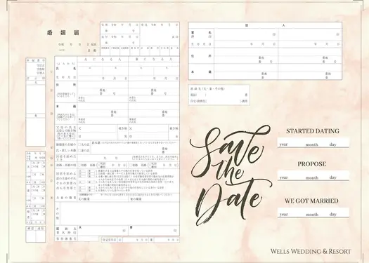The height and width of the screenshot is (263, 369).
Task: Tick the wife's 初婚 checkbox
Action: [131, 165]
